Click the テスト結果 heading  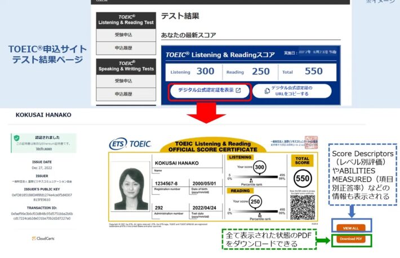coord(180,16)
